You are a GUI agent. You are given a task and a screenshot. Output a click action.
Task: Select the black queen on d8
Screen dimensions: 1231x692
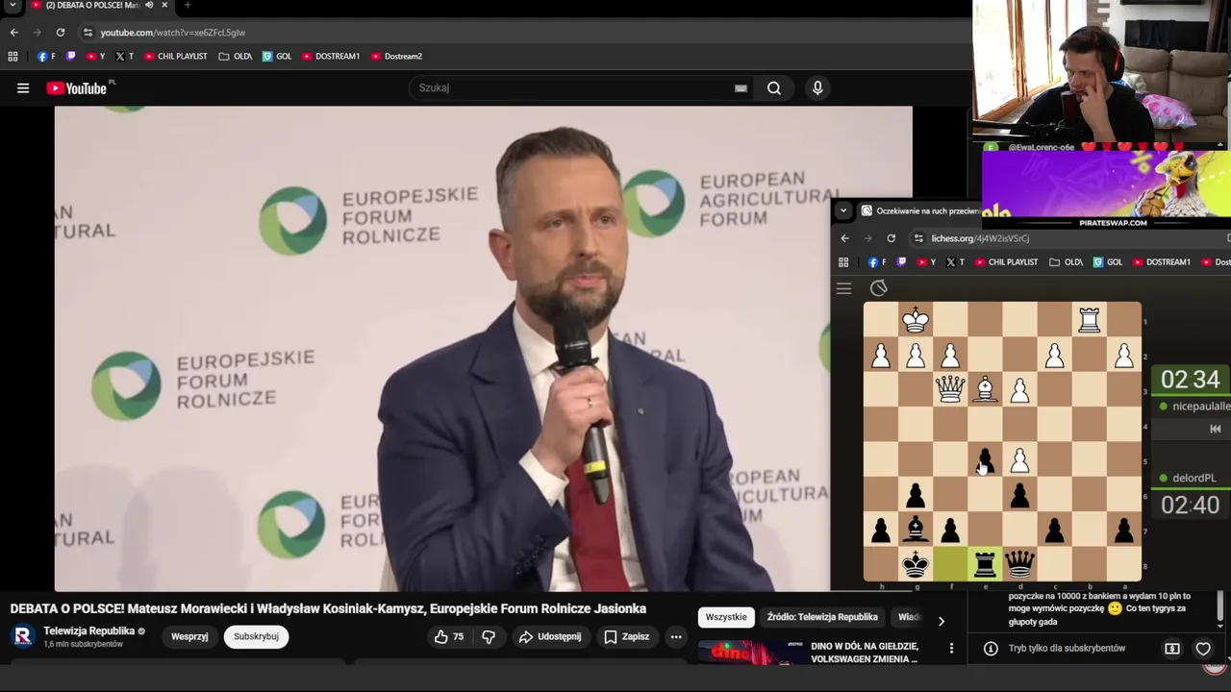tap(1019, 563)
